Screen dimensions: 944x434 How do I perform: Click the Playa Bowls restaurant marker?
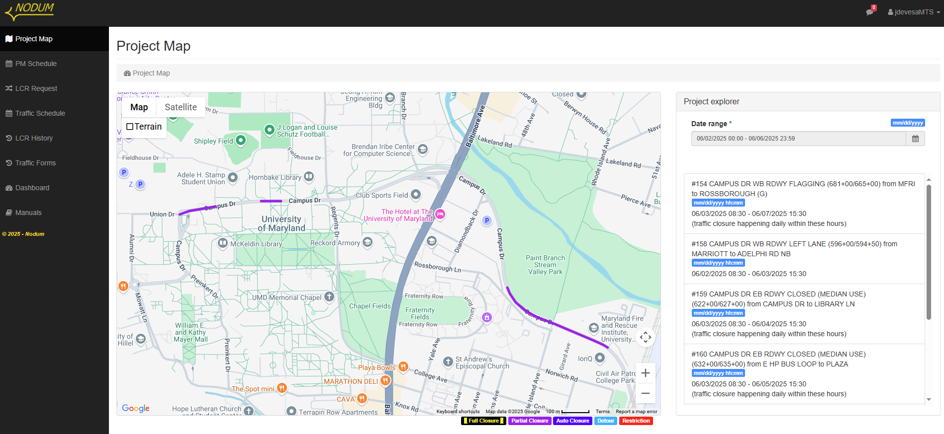[x=403, y=366]
